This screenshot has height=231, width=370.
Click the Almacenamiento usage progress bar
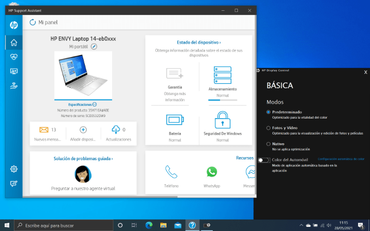click(x=223, y=100)
